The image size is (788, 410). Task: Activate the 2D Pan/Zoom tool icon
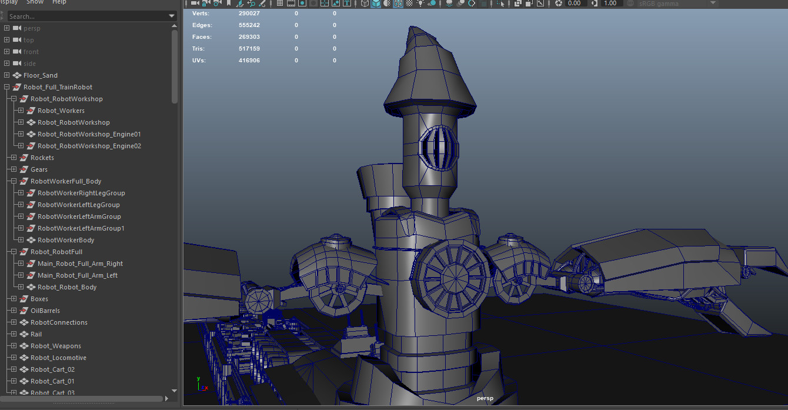250,4
